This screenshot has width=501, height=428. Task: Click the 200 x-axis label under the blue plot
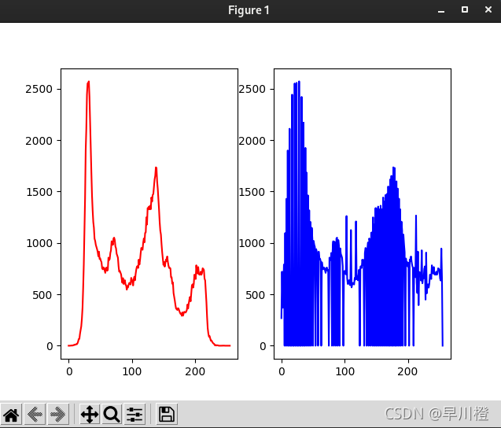[407, 371]
